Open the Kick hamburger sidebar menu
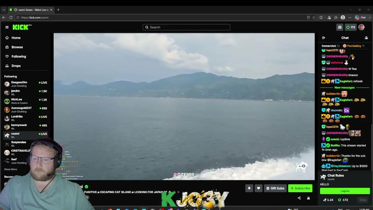The image size is (373, 210). 7,27
